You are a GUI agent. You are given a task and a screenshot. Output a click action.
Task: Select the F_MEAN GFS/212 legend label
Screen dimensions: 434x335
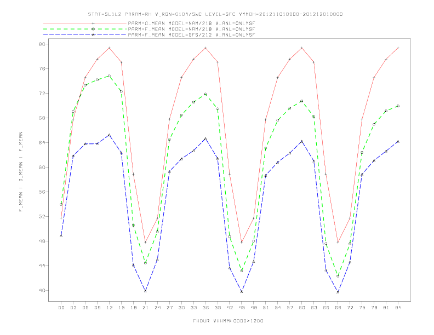coord(191,35)
